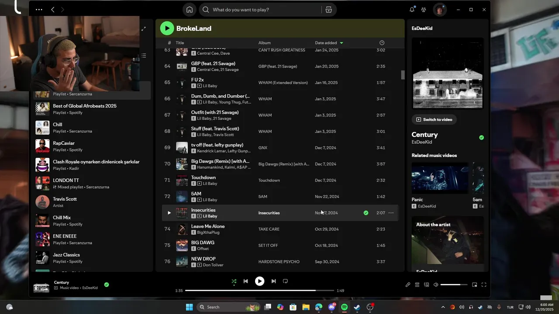Show hidden system tray icons chevron
The image size is (559, 314).
(x=443, y=307)
